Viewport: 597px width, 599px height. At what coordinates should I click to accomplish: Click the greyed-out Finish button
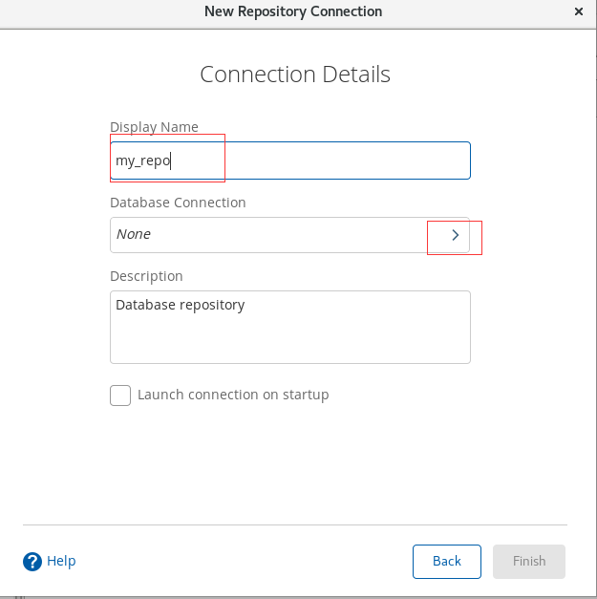528,561
